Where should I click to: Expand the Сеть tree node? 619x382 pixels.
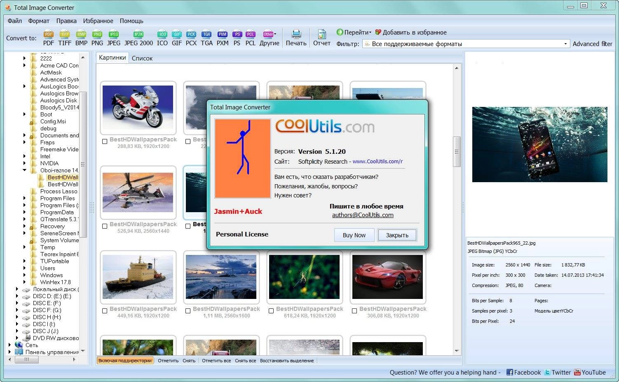pos(10,345)
